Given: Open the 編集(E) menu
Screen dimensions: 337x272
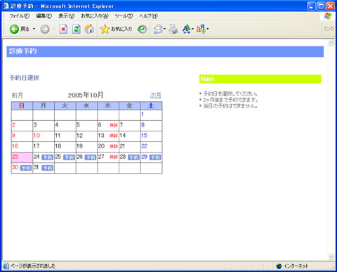Looking at the screenshot, I should pyautogui.click(x=44, y=16).
